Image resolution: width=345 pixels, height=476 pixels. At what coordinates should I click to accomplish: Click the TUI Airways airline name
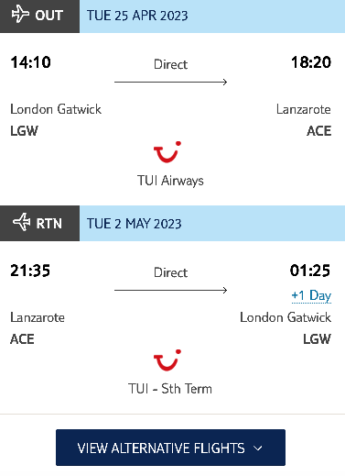click(170, 181)
